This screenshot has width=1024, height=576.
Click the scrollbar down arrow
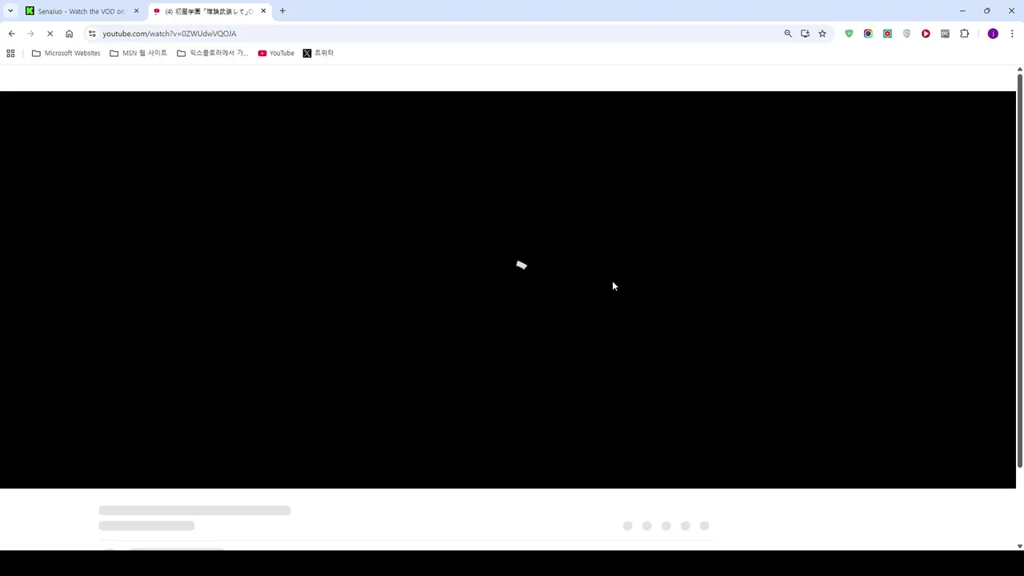point(1019,546)
